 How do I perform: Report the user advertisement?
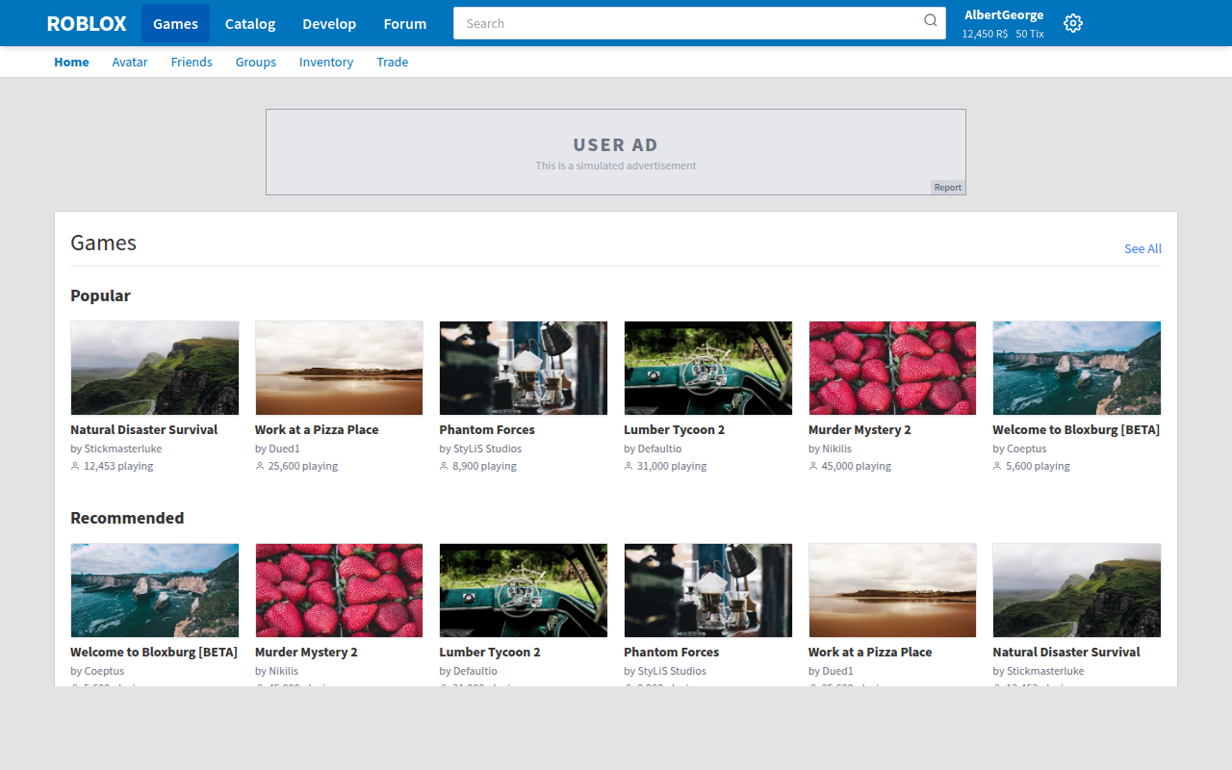[x=948, y=187]
